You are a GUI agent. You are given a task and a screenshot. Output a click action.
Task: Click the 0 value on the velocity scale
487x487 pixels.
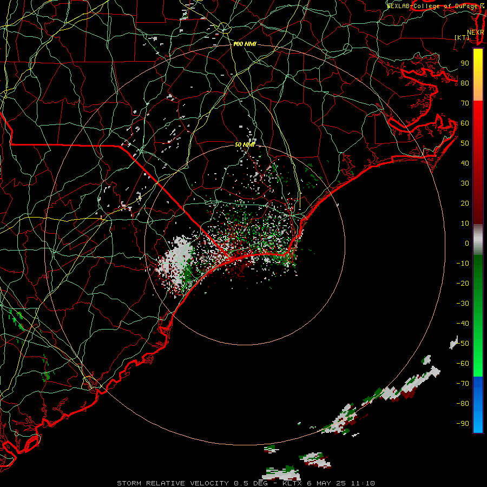coord(467,243)
